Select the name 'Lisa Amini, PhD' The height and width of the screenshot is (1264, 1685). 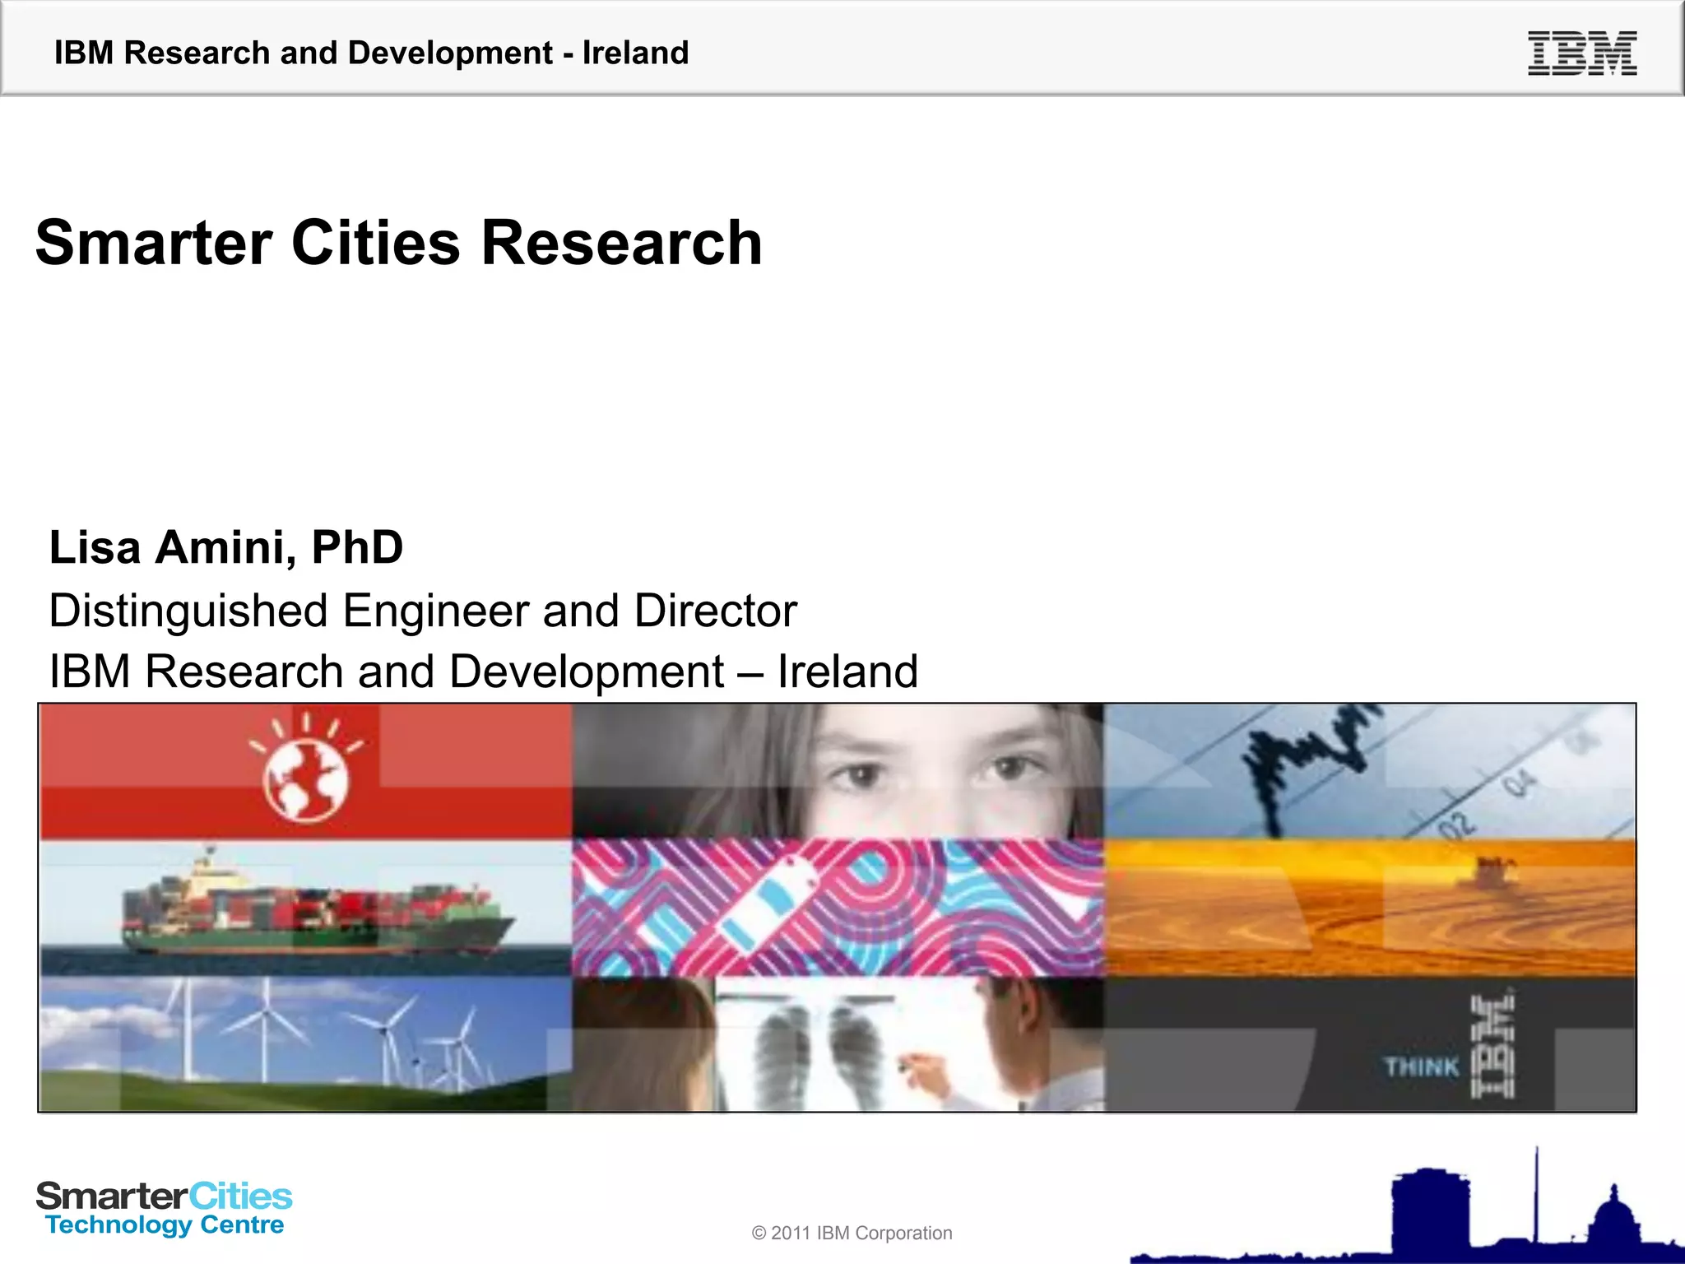click(226, 547)
